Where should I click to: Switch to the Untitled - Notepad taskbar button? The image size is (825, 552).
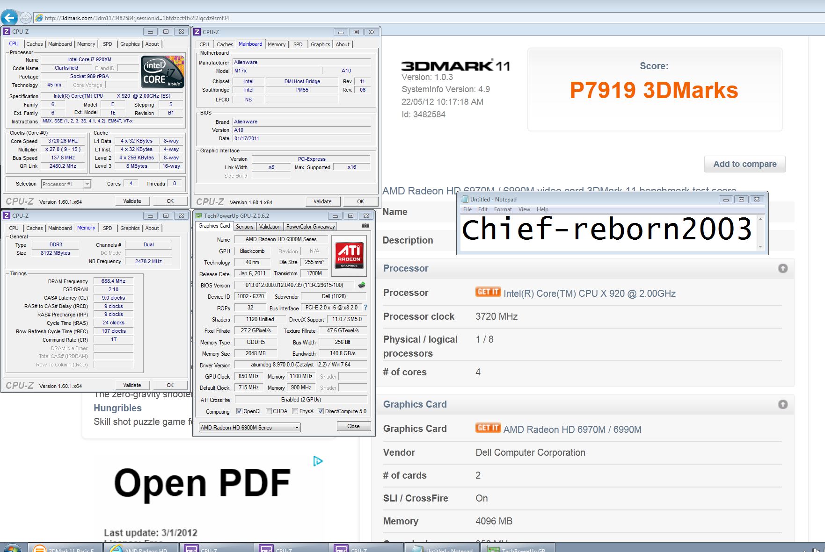(442, 548)
